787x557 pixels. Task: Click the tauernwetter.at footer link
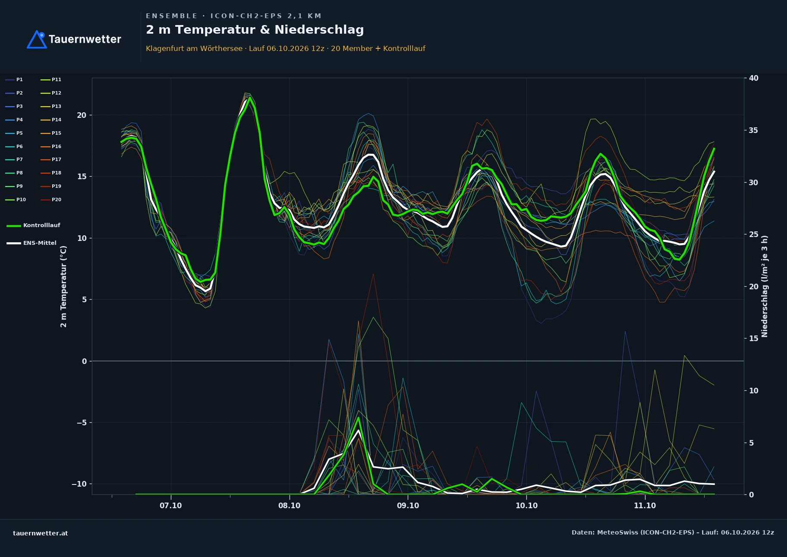tap(41, 533)
